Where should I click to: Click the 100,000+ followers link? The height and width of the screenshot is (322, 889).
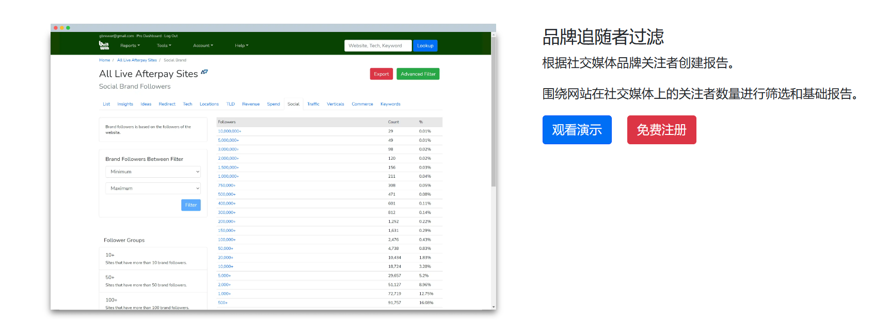[x=227, y=240]
